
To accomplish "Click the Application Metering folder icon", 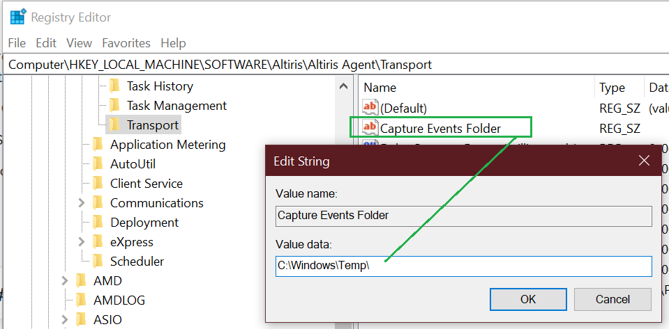I will coord(98,145).
